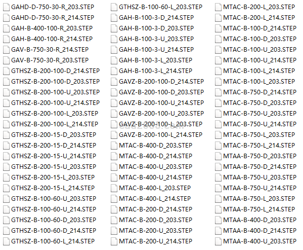303x250 pixels.
Task: Click icon for GAVZ-B-200-100-D_214.STEP
Action: [114, 82]
